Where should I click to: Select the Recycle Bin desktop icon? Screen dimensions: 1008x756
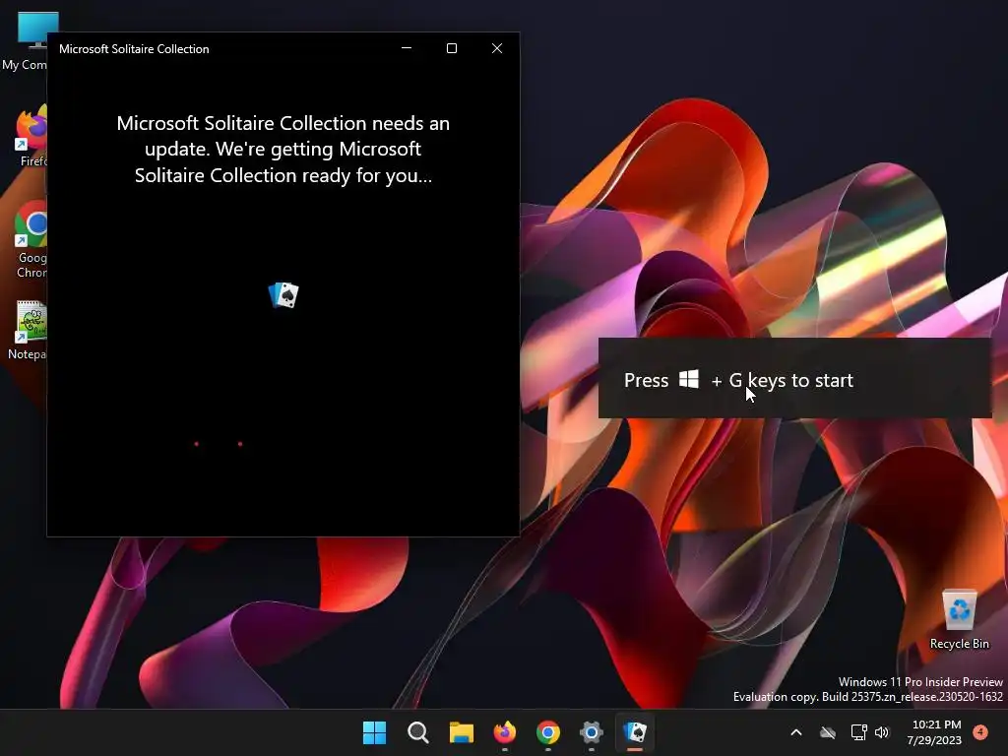pos(959,619)
